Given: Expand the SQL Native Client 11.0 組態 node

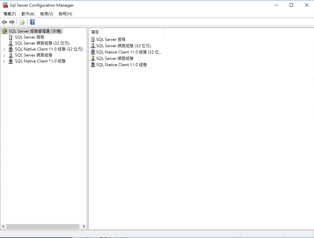Looking at the screenshot, I should click(x=4, y=61).
